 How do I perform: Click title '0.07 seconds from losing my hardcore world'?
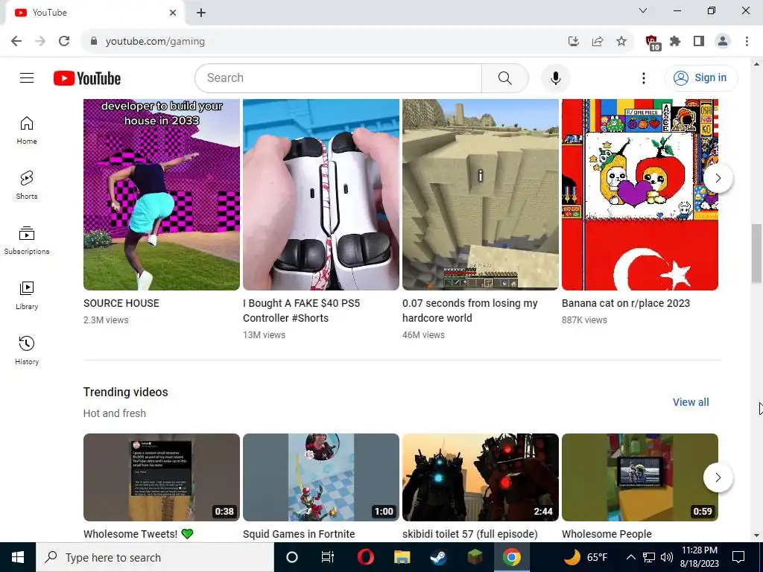coord(470,311)
